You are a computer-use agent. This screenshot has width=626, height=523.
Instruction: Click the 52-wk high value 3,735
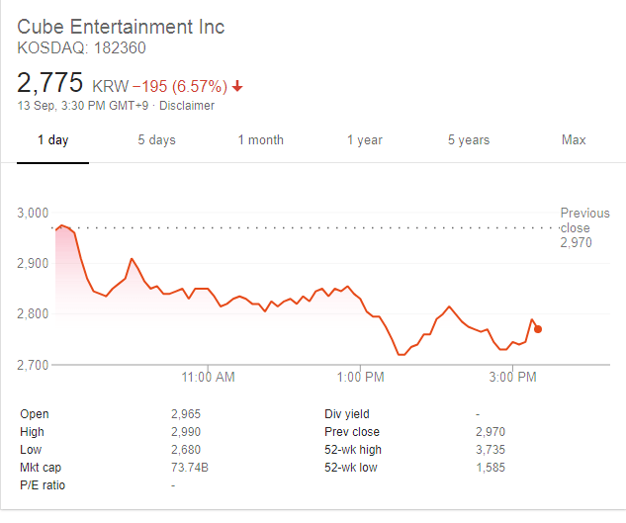click(492, 450)
